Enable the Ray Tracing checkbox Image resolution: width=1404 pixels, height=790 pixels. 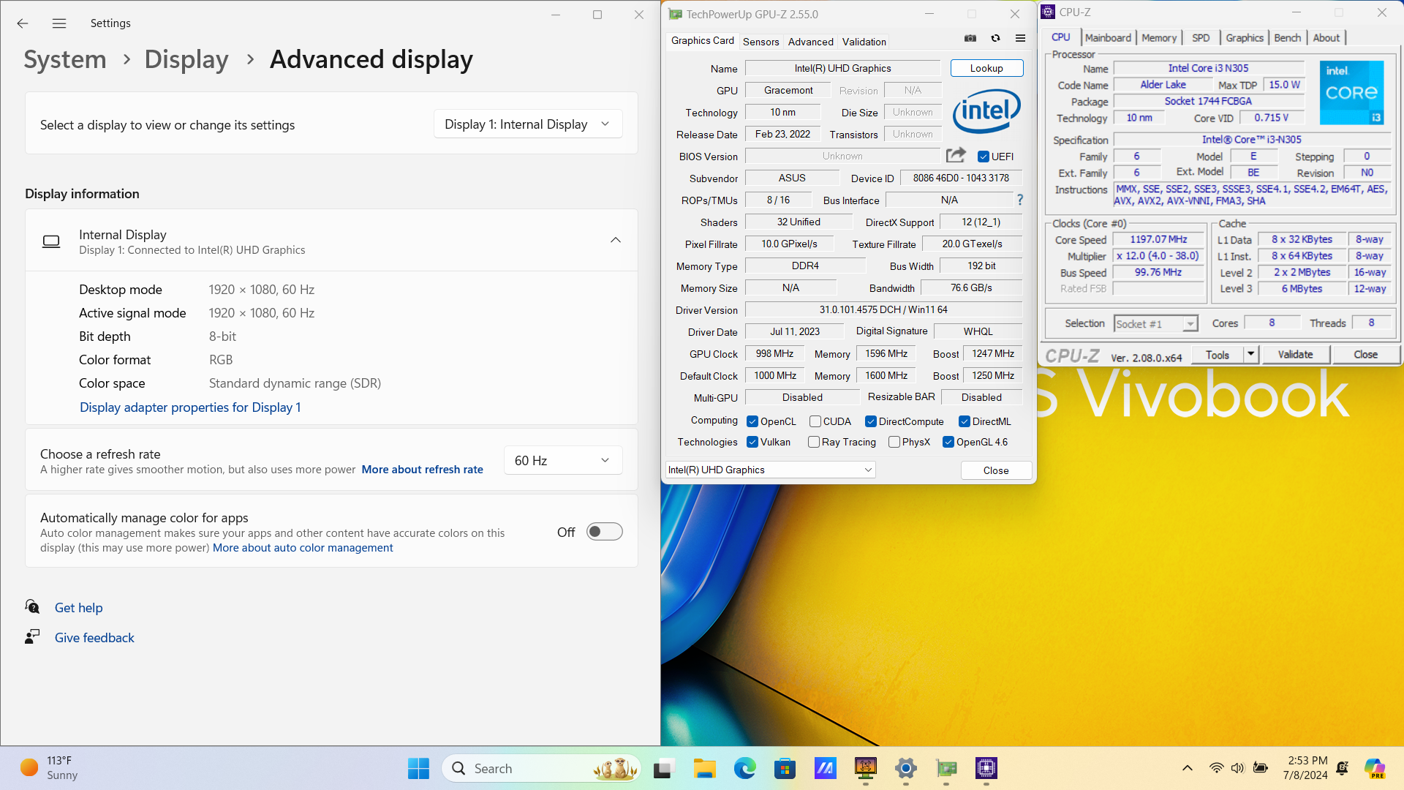click(814, 442)
